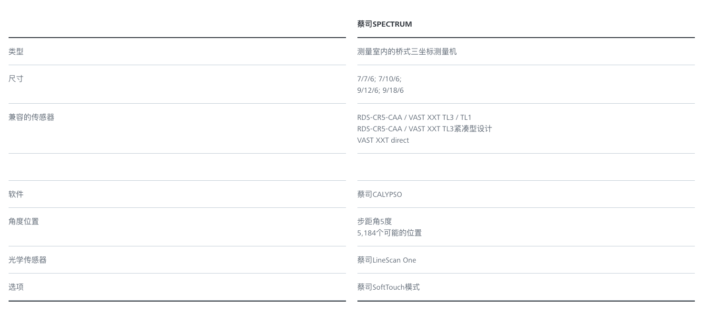Click the 蔡司SPECTRUM column header
Screen dimensions: 702x313
[x=385, y=24]
